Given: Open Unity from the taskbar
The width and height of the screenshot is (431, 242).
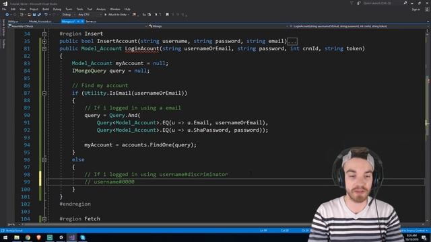Looking at the screenshot, I should coord(61,237).
